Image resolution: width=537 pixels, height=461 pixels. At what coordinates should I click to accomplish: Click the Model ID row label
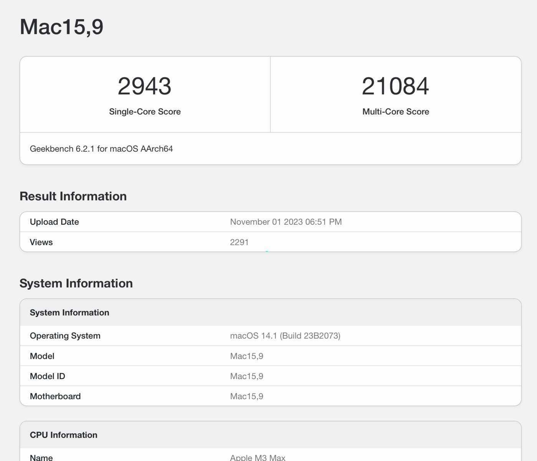(47, 376)
